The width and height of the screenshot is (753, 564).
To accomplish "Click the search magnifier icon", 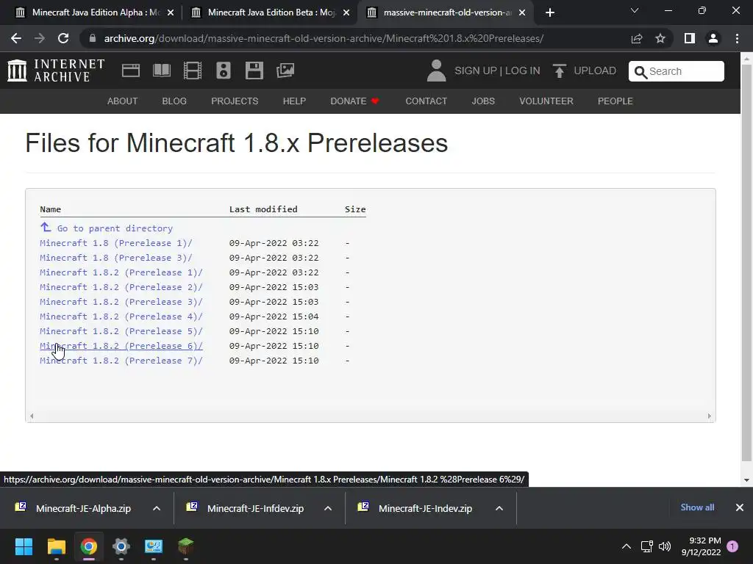I will [x=640, y=72].
